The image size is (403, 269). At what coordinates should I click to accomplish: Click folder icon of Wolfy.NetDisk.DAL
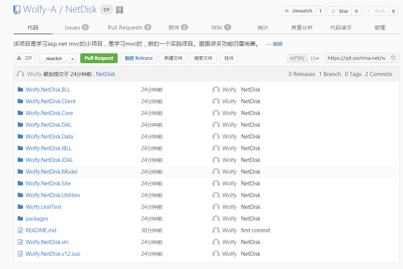pos(20,124)
